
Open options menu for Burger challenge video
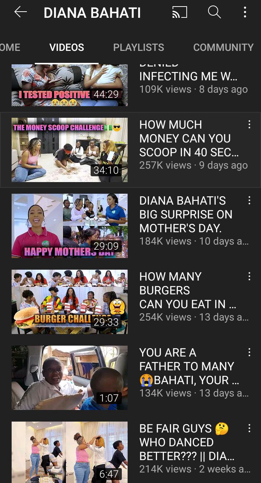[249, 277]
